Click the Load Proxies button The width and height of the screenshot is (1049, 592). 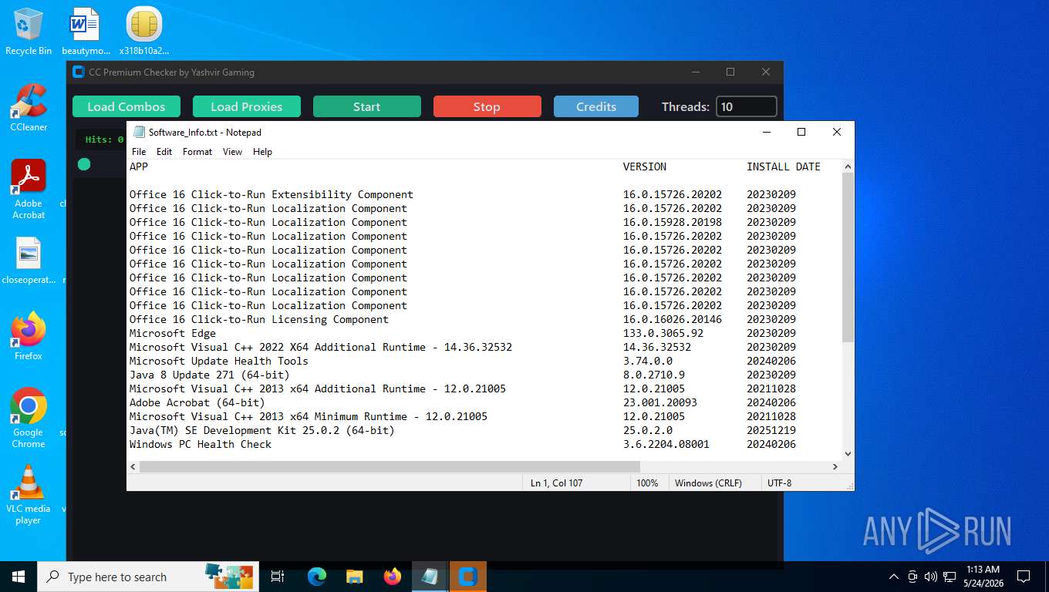247,106
